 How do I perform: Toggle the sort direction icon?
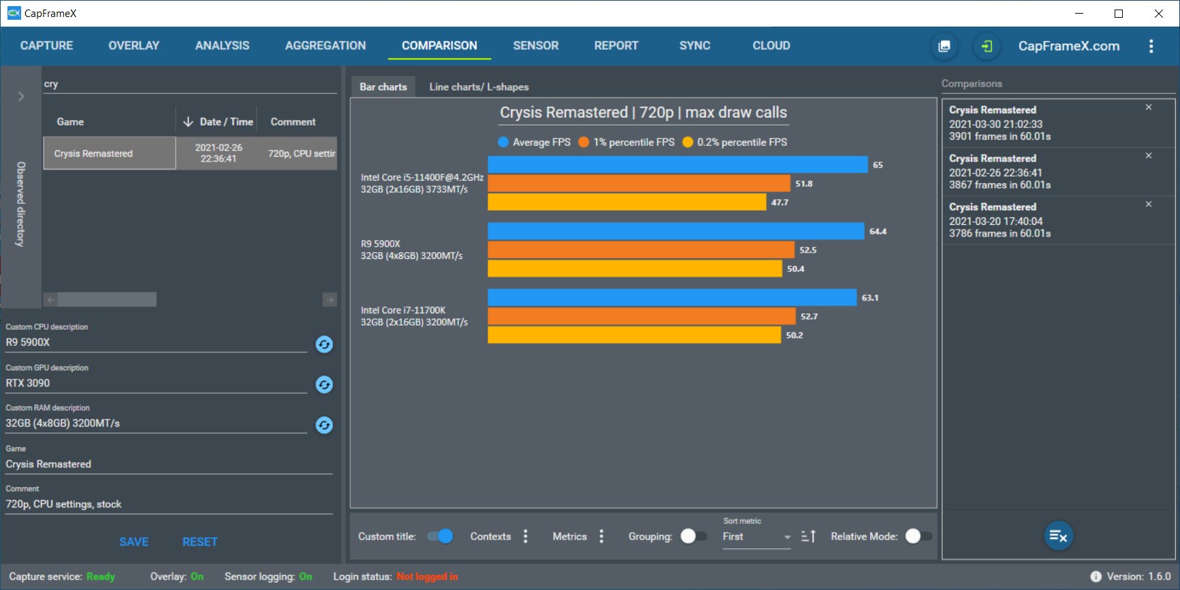click(x=808, y=536)
